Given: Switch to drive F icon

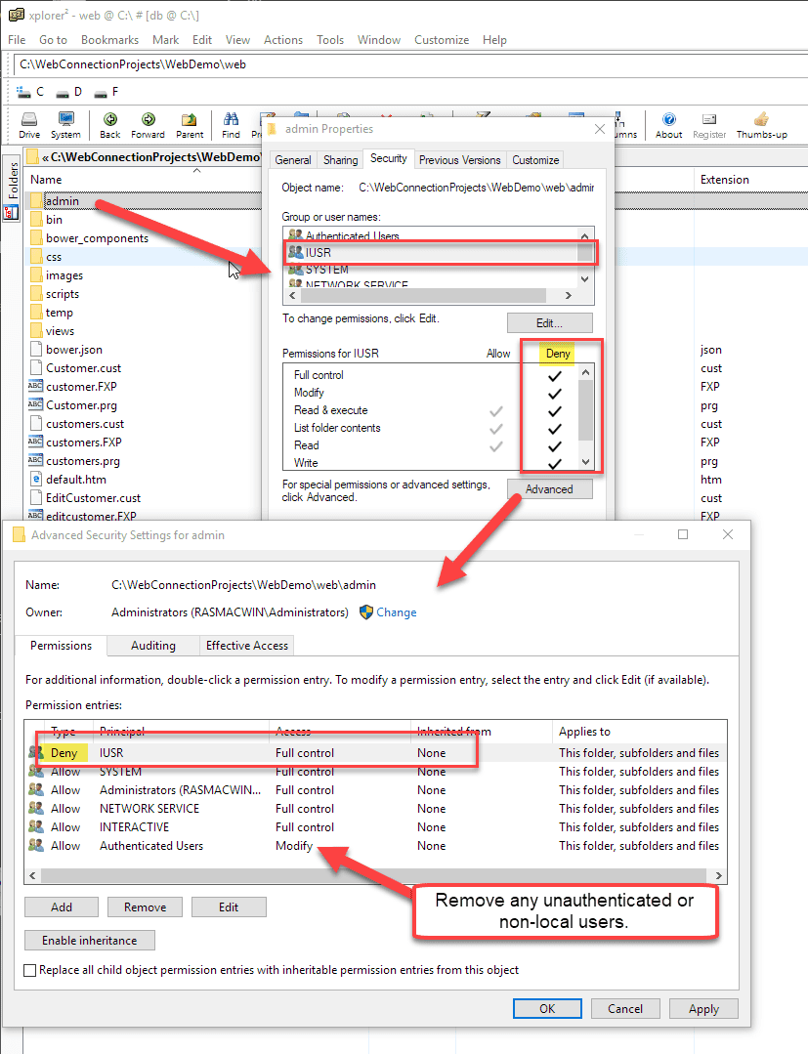Looking at the screenshot, I should (101, 92).
